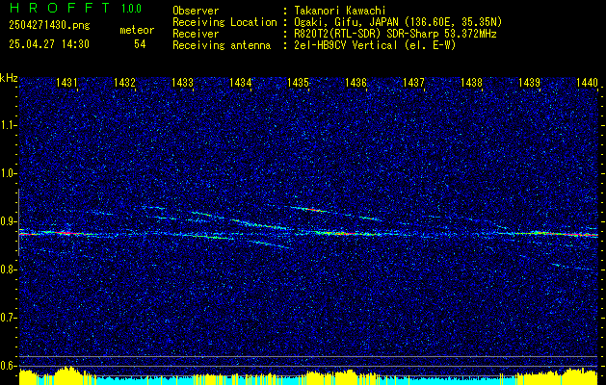Click the yellow signal level bump below 1431
The height and width of the screenshot is (385, 606).
point(68,375)
